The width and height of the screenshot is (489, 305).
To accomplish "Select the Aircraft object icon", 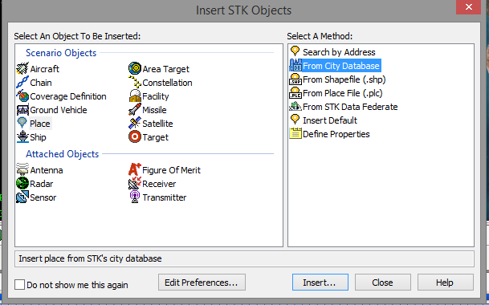I will [22, 68].
